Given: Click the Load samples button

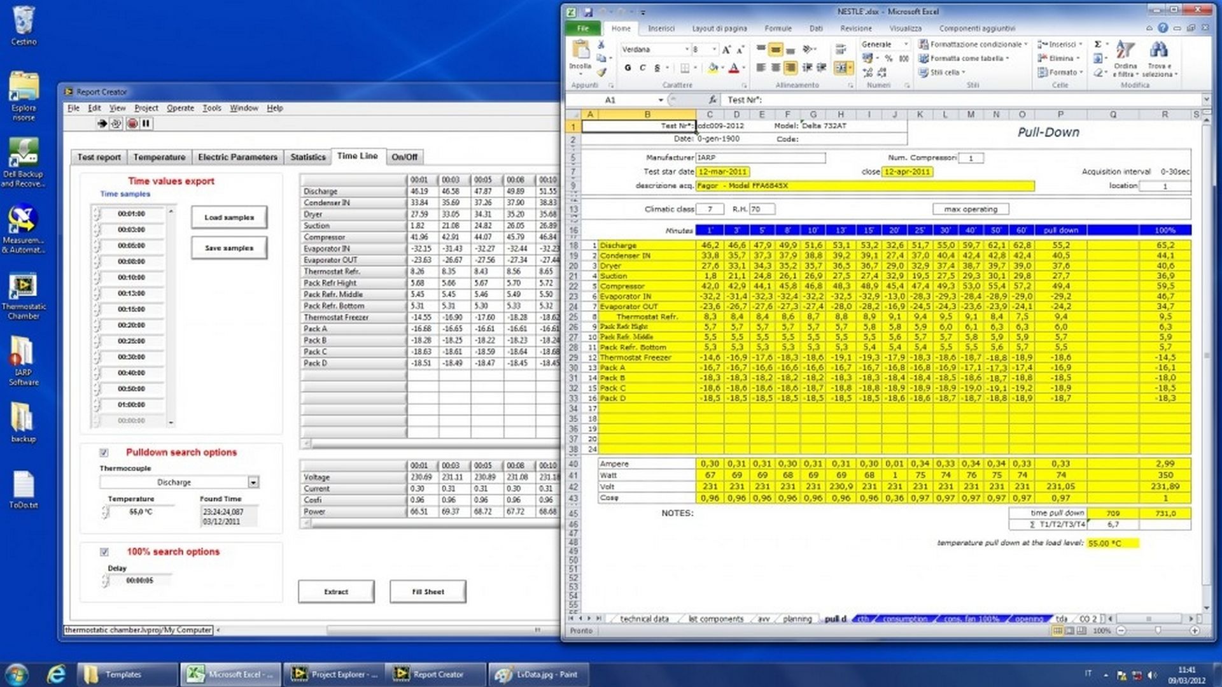Looking at the screenshot, I should (229, 218).
